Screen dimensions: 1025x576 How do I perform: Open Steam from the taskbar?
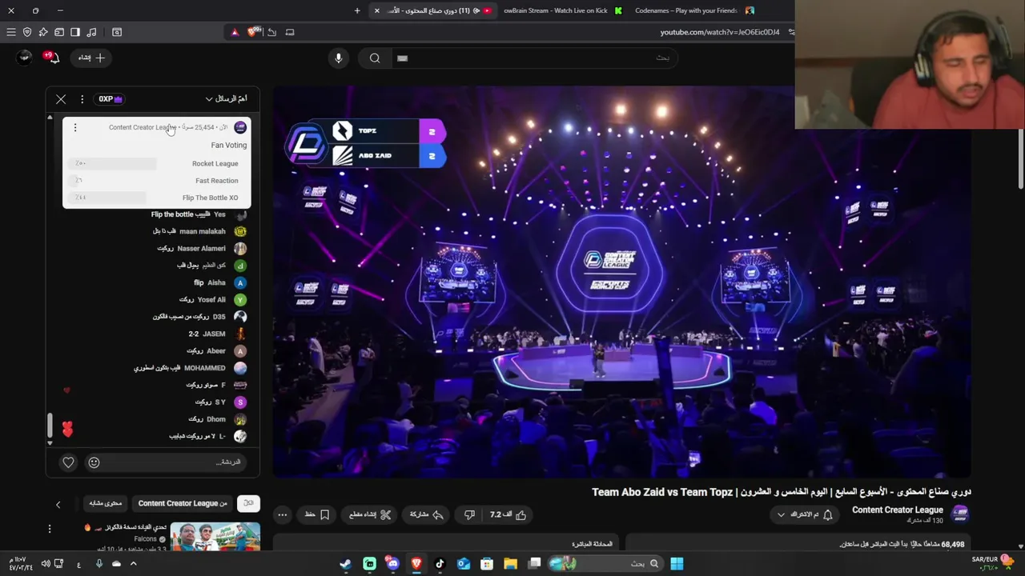click(x=345, y=564)
